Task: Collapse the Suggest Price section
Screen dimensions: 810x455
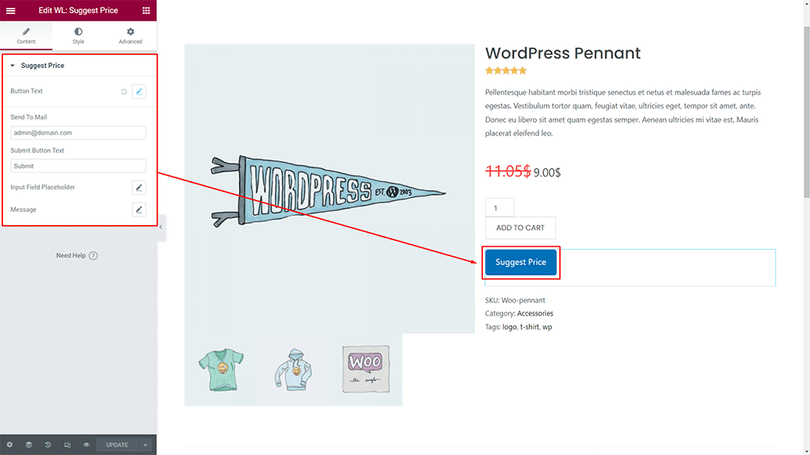Action: [x=12, y=66]
